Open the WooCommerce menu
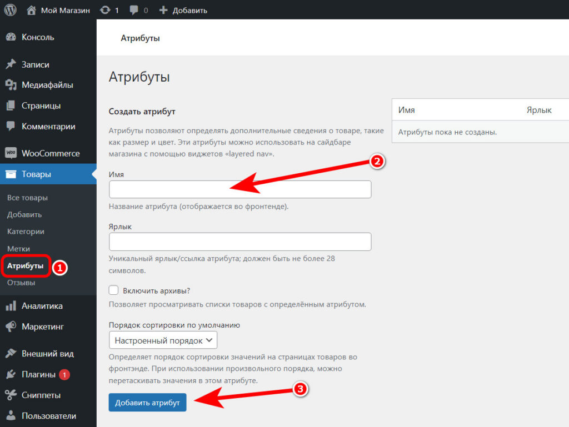 click(51, 153)
